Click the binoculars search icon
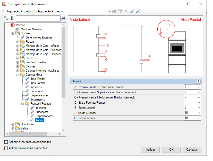213x161 pixels. click(x=63, y=18)
